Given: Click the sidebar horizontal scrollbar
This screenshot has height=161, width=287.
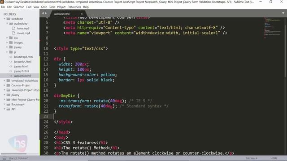Looking at the screenshot, I should [14, 154].
